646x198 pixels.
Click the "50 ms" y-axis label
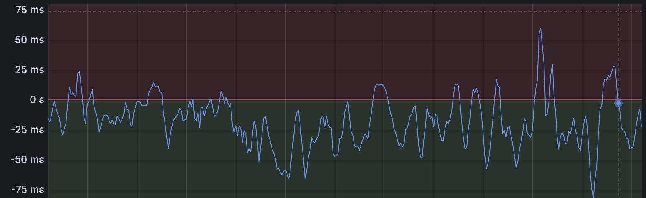[30, 40]
